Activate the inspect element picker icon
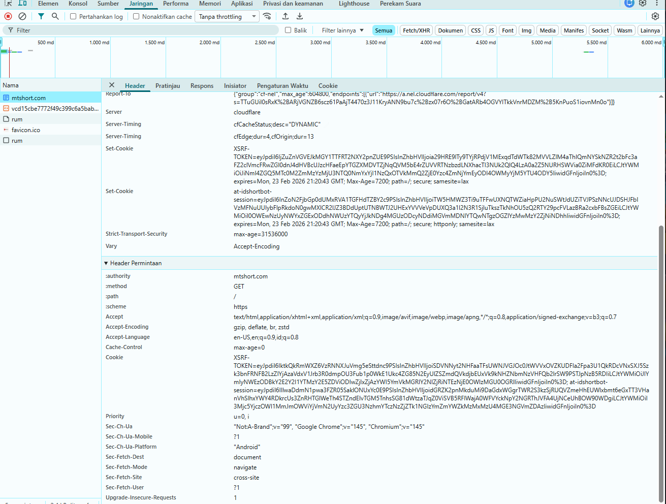The width and height of the screenshot is (666, 504). tap(8, 3)
